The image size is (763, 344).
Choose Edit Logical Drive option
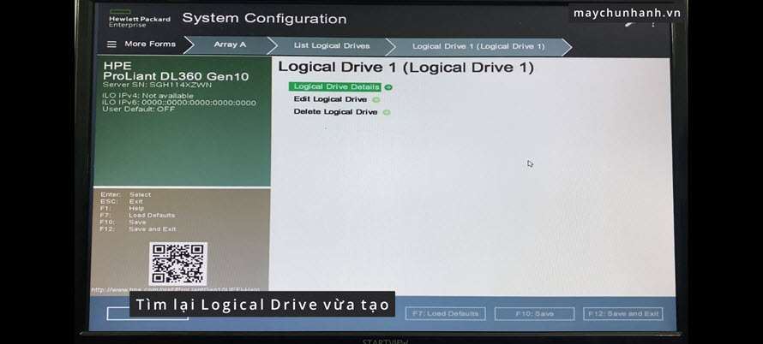tap(330, 99)
